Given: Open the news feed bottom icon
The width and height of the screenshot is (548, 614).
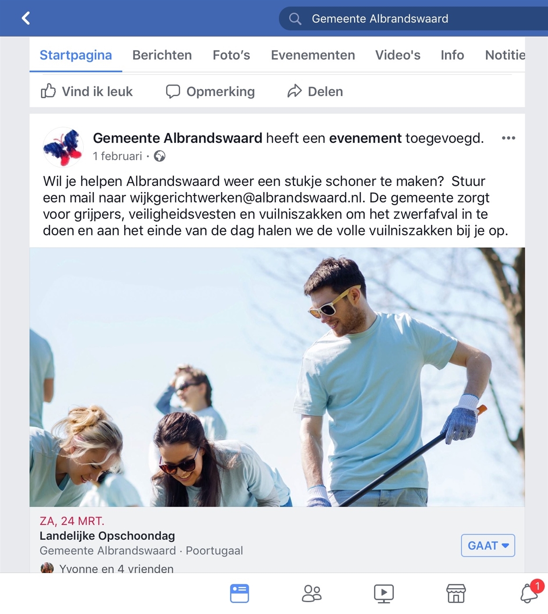Looking at the screenshot, I should tap(239, 593).
